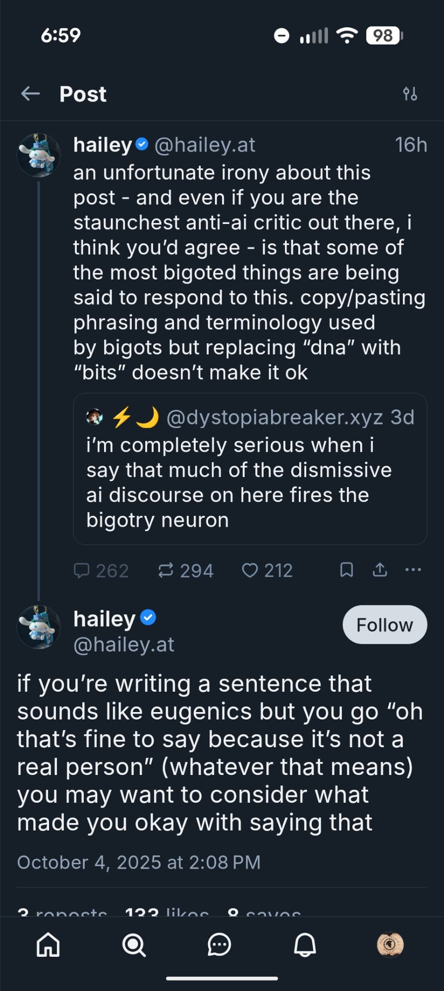Open the Notifications bell tab

click(305, 945)
